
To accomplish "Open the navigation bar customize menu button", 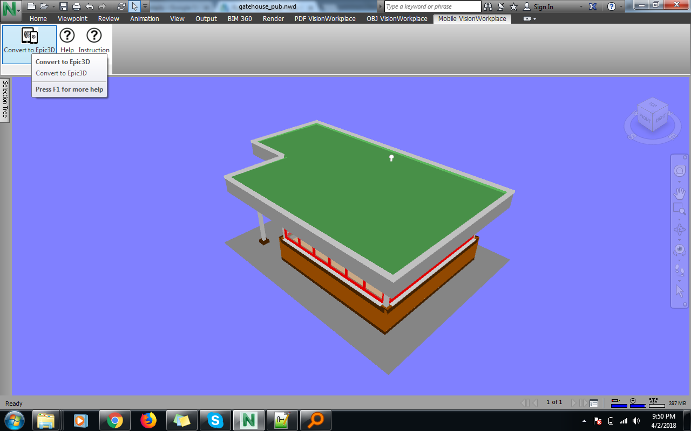I will 685,304.
